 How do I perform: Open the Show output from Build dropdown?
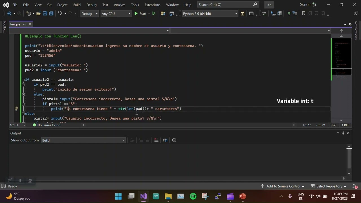tap(83, 140)
